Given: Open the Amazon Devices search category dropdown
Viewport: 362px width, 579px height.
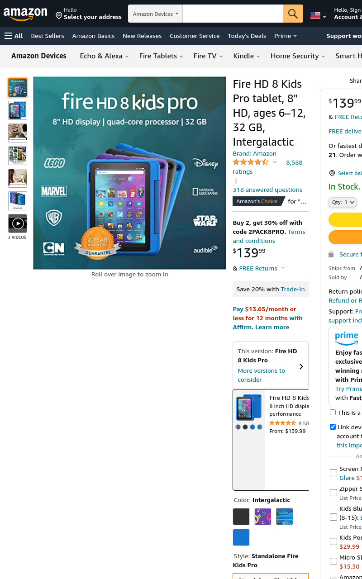Looking at the screenshot, I should click(155, 14).
